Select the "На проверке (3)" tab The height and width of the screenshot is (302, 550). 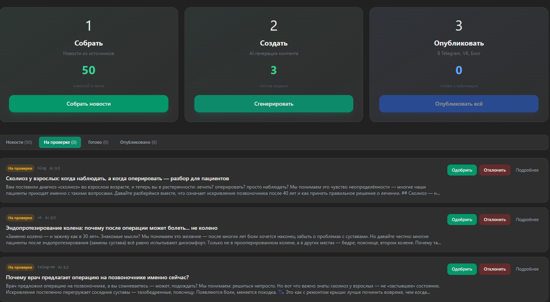click(x=60, y=142)
